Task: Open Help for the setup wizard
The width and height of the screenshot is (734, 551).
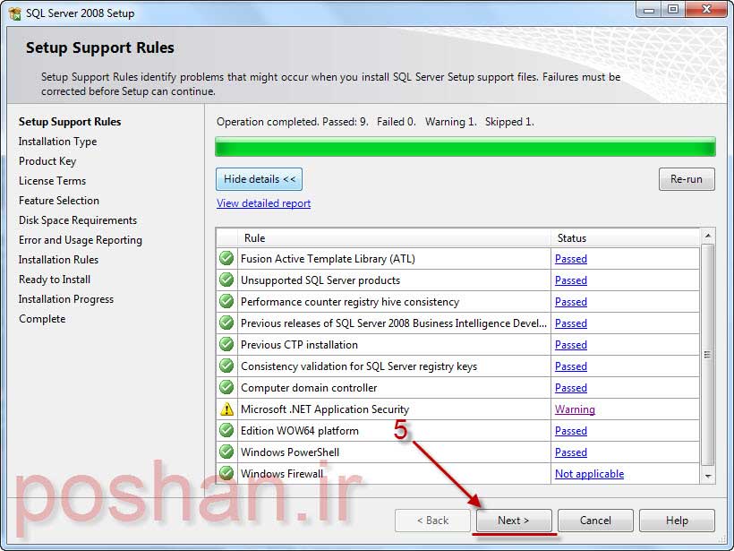Action: point(677,521)
